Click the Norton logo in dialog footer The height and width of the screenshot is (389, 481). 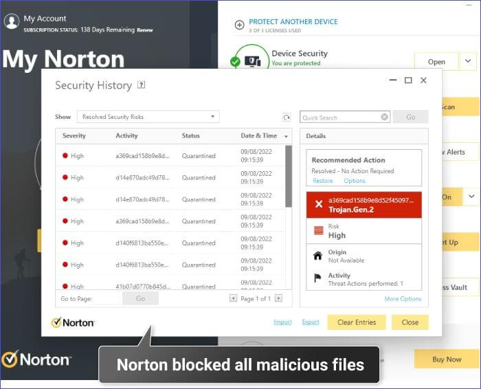[73, 322]
